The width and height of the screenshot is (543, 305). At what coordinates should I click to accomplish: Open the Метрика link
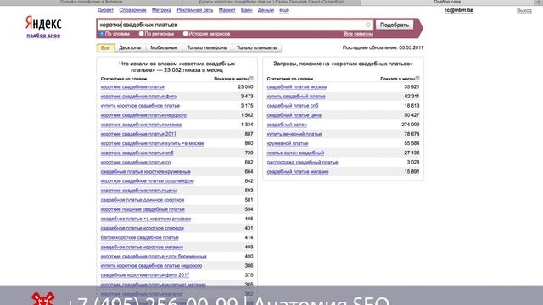(x=161, y=10)
